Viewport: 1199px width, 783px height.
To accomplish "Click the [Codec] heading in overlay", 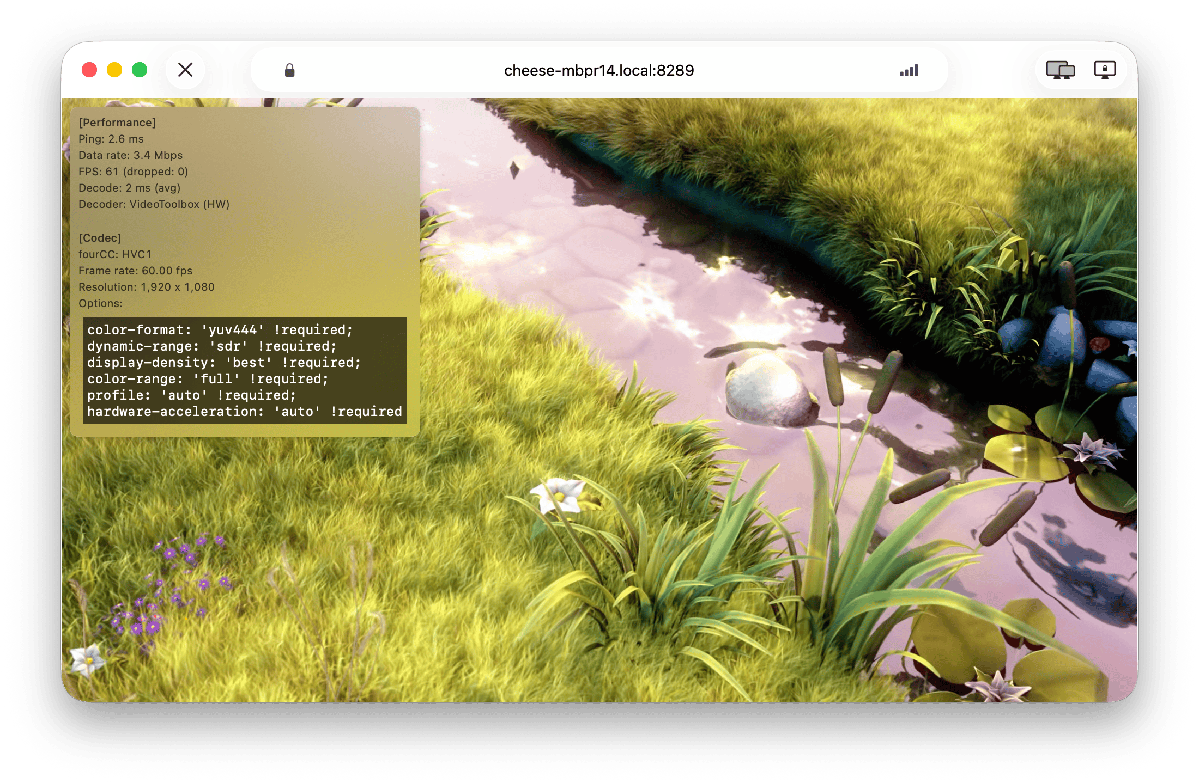I will pos(100,238).
